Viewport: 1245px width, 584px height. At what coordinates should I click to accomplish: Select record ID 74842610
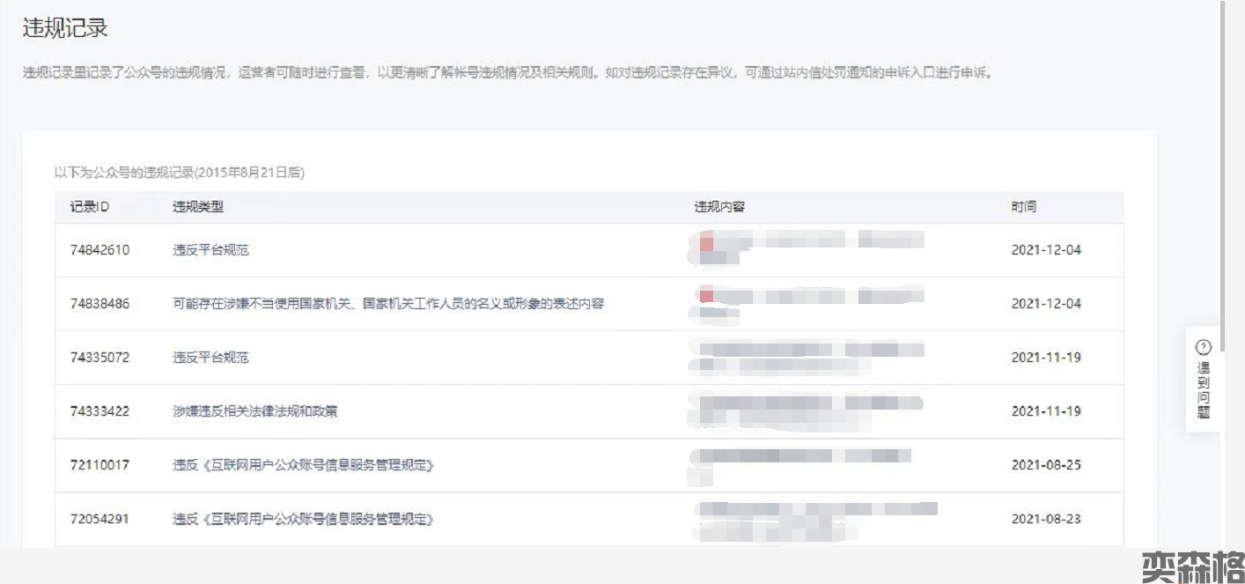coord(99,250)
